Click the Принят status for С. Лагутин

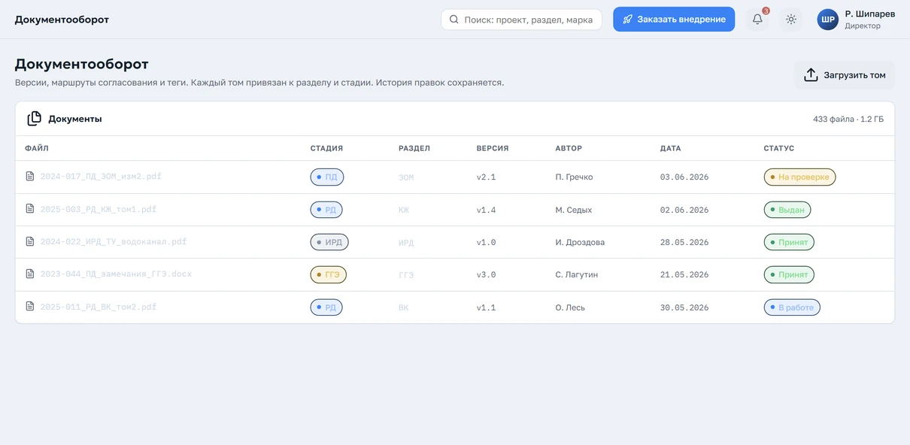click(789, 274)
